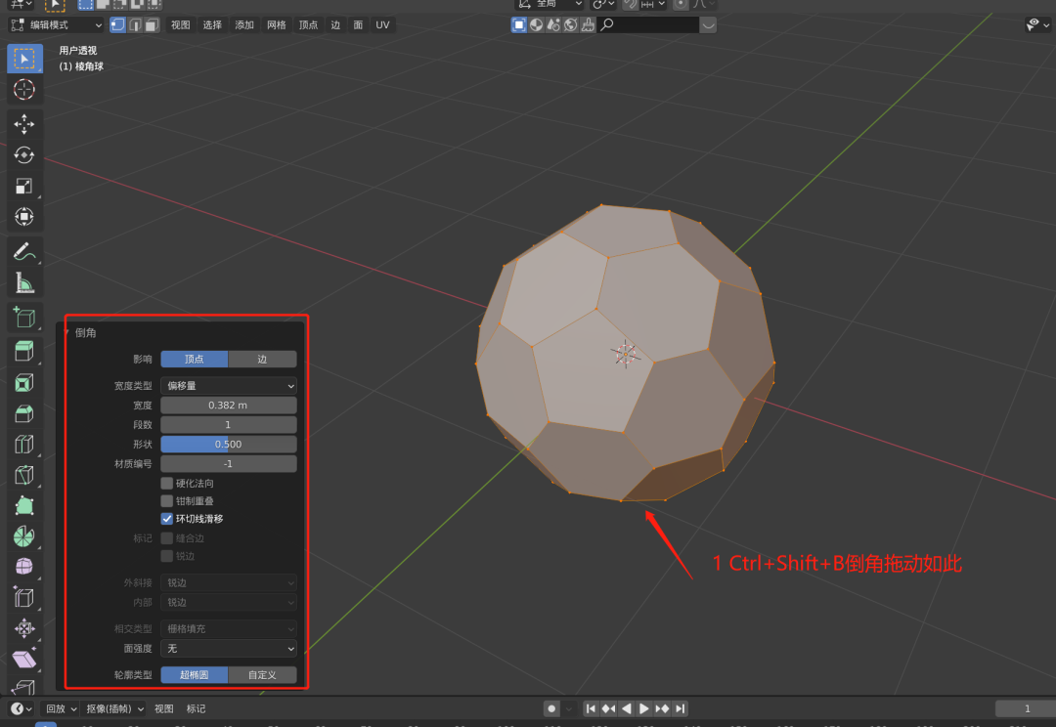The height and width of the screenshot is (727, 1056).
Task: Collapse the 倒角 operator panel
Action: click(x=67, y=332)
